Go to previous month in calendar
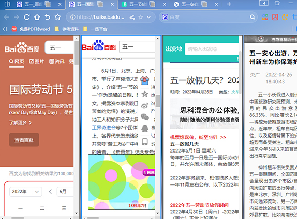This screenshot has width=297, height=219. [x=50, y=192]
